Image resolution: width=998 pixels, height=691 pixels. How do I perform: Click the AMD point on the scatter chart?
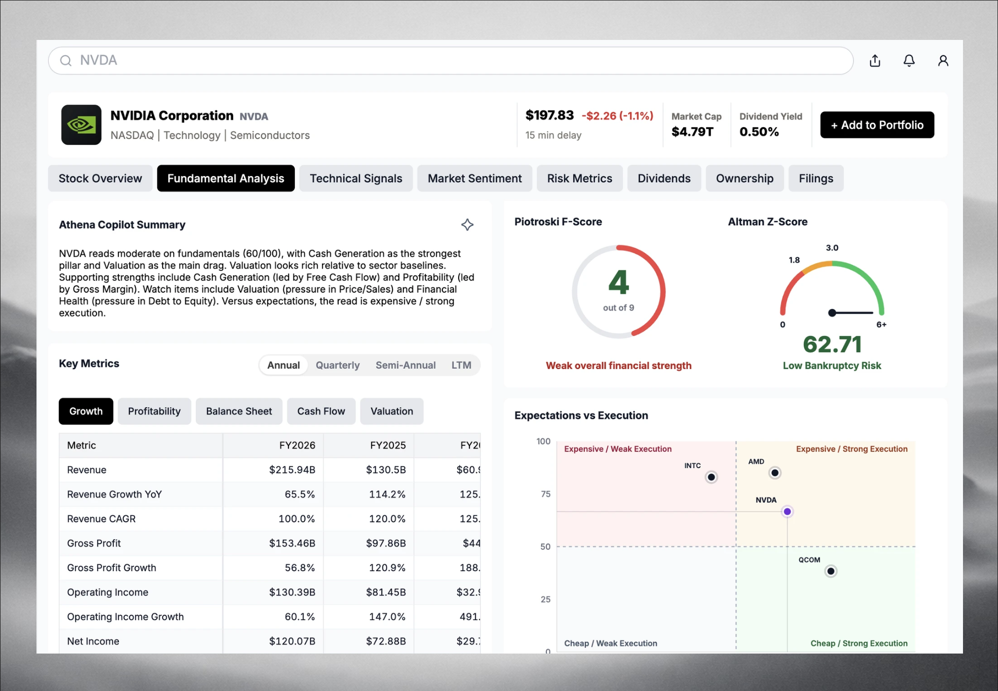click(775, 473)
